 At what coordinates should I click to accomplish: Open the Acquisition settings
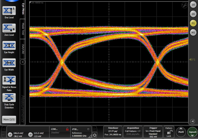pyautogui.click(x=133, y=132)
